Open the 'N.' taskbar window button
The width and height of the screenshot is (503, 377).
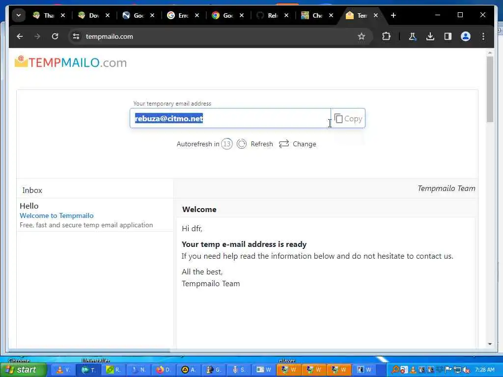click(x=138, y=370)
